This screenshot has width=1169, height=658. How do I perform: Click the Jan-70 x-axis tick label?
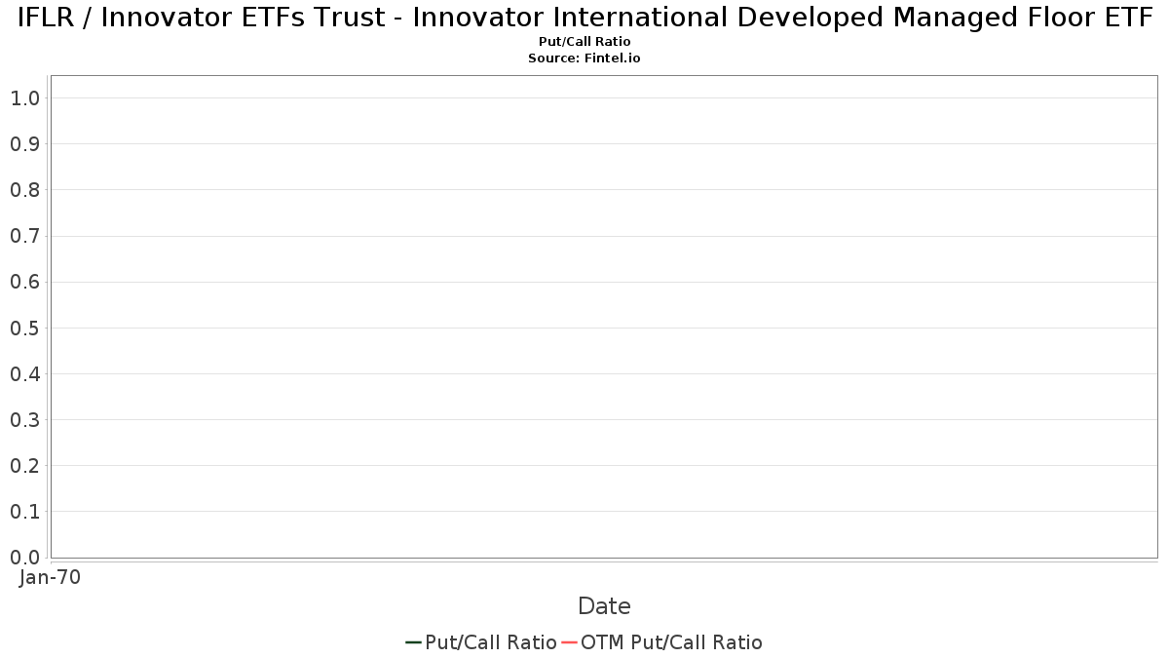[50, 578]
